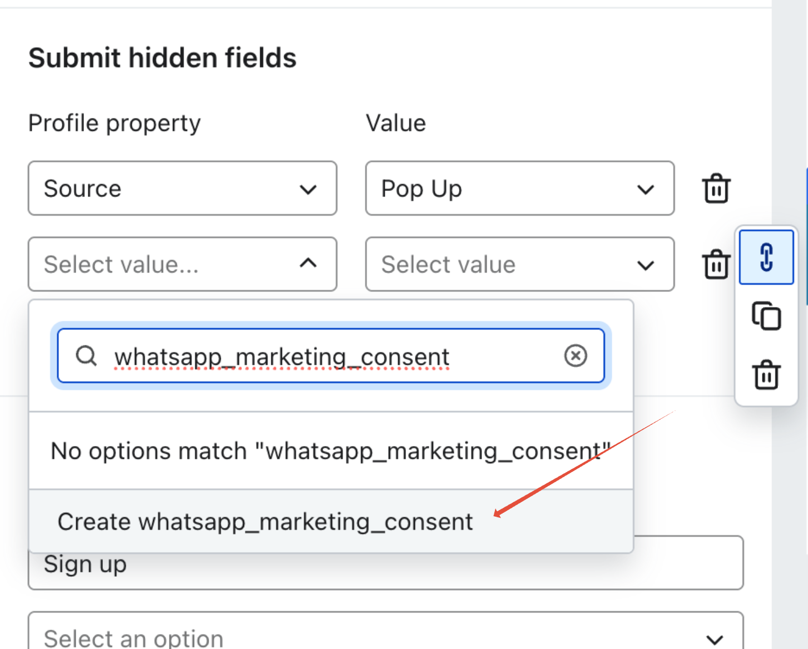Delete the Source hidden field row

point(716,189)
